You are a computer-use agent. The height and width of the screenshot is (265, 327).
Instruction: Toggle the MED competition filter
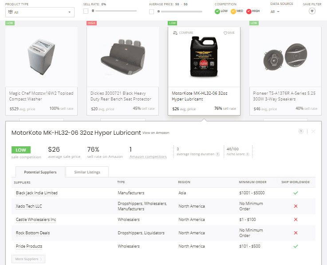(233, 11)
